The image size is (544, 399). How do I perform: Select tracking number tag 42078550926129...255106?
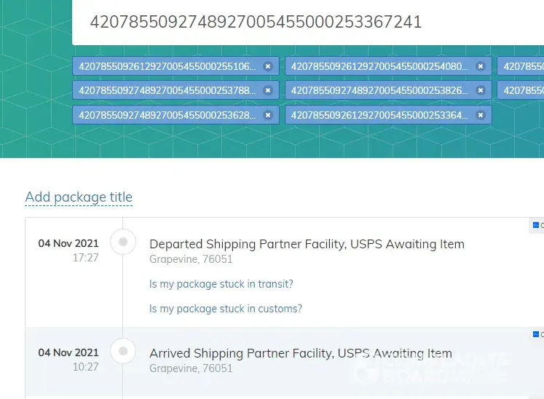(x=167, y=66)
